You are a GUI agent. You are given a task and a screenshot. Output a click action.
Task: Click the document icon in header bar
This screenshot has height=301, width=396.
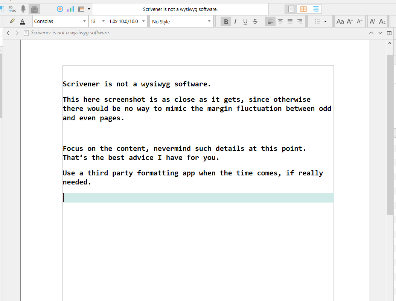coord(26,33)
